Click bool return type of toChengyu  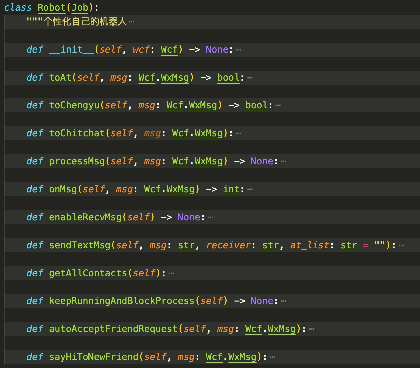pos(256,105)
